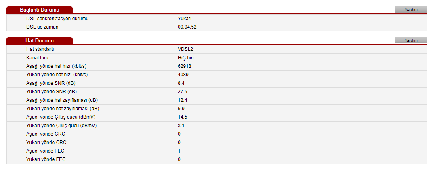Screen dimensions: 439x174
Task: Select the Bağlantı Durumu section header
Action: [40, 10]
